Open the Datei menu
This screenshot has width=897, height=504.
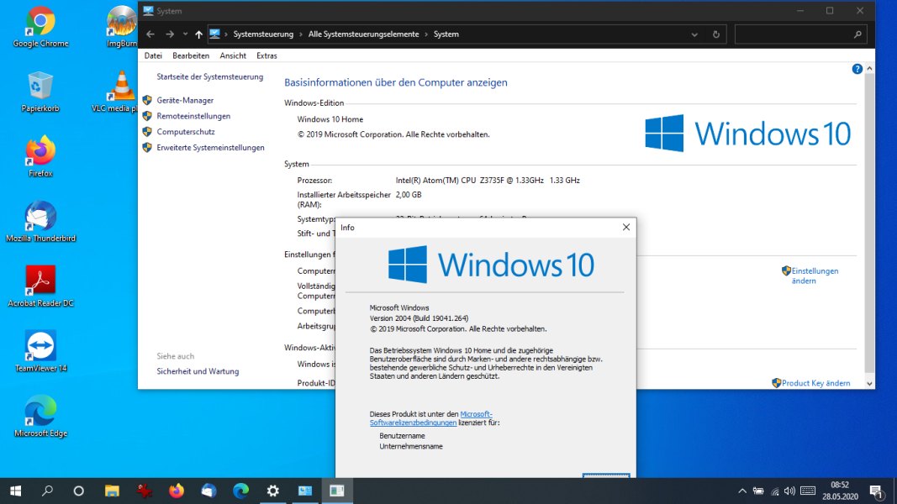[153, 55]
